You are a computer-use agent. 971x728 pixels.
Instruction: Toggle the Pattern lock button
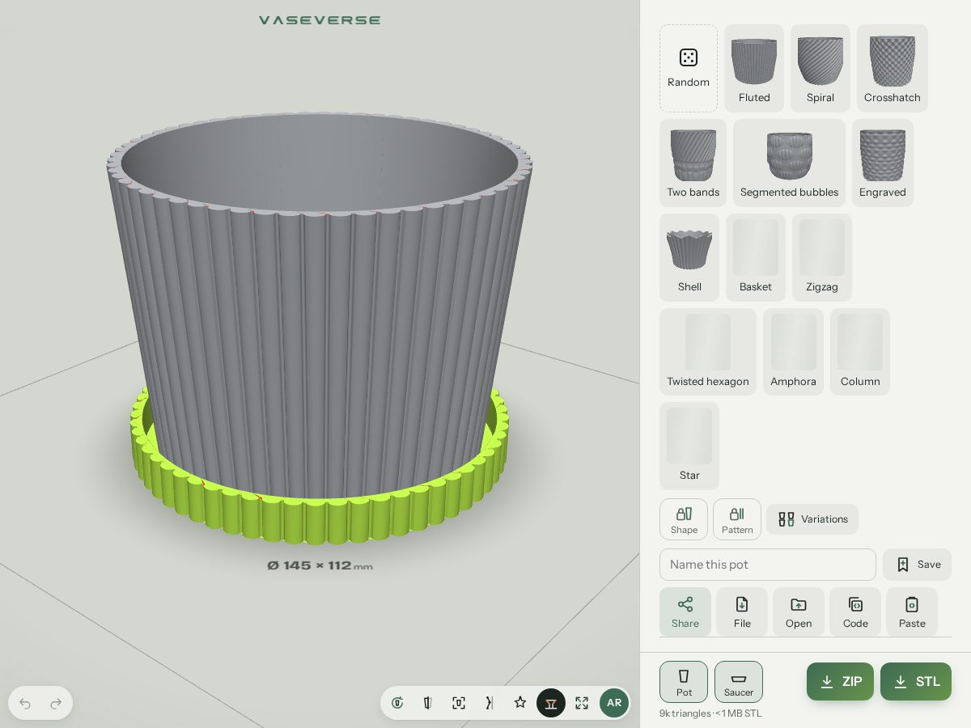coord(737,519)
